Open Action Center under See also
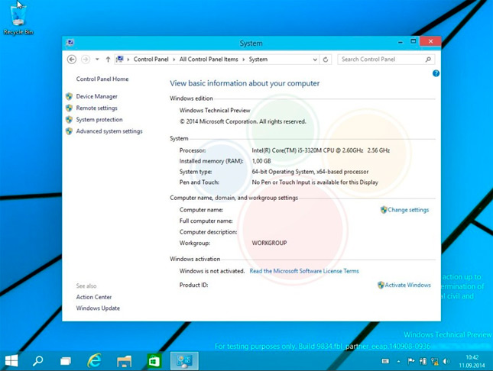This screenshot has height=371, width=493. click(x=94, y=297)
